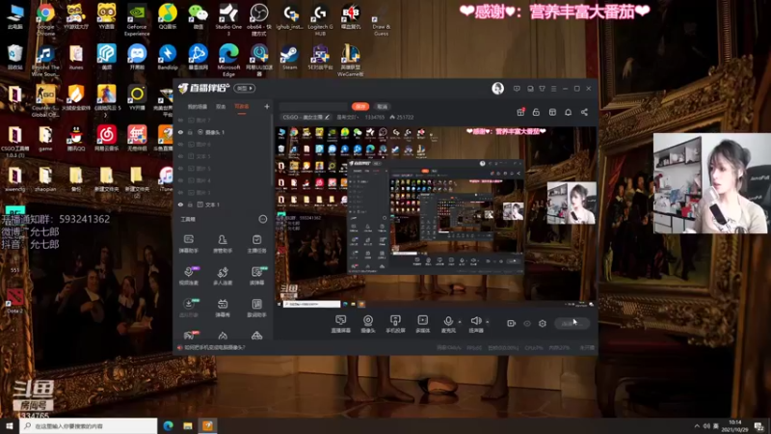The width and height of the screenshot is (771, 434).
Task: Open the Windows Start menu
Action: pyautogui.click(x=9, y=426)
